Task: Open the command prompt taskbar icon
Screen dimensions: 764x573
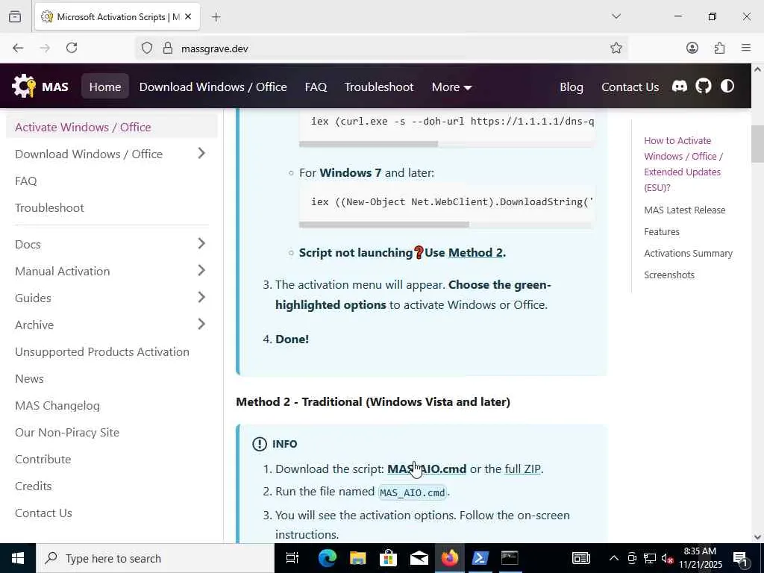Action: click(510, 558)
